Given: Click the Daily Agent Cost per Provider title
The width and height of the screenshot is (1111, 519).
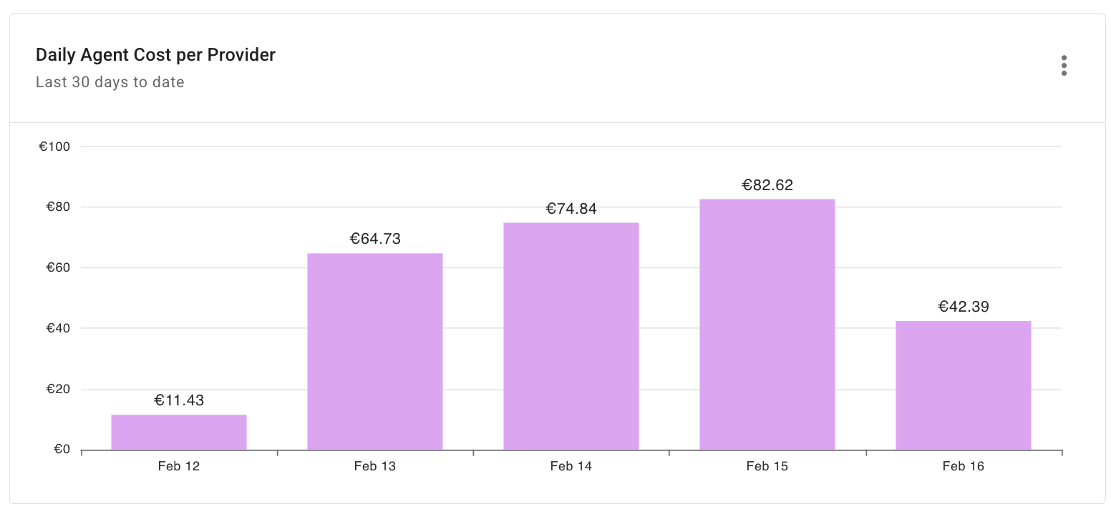Looking at the screenshot, I should tap(155, 54).
